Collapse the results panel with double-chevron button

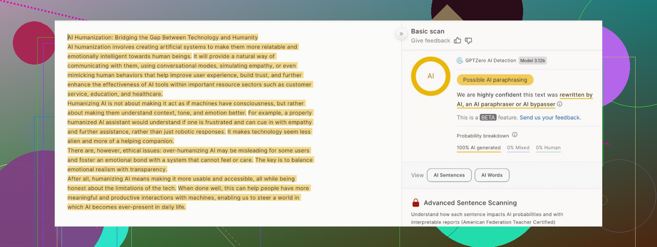coord(401,34)
